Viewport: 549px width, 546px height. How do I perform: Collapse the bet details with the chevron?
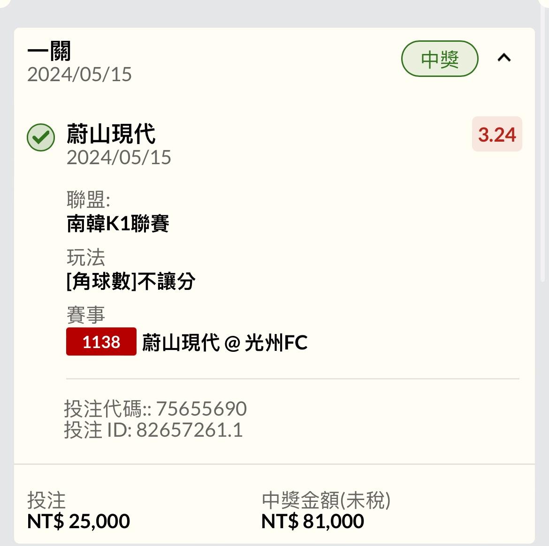click(504, 58)
